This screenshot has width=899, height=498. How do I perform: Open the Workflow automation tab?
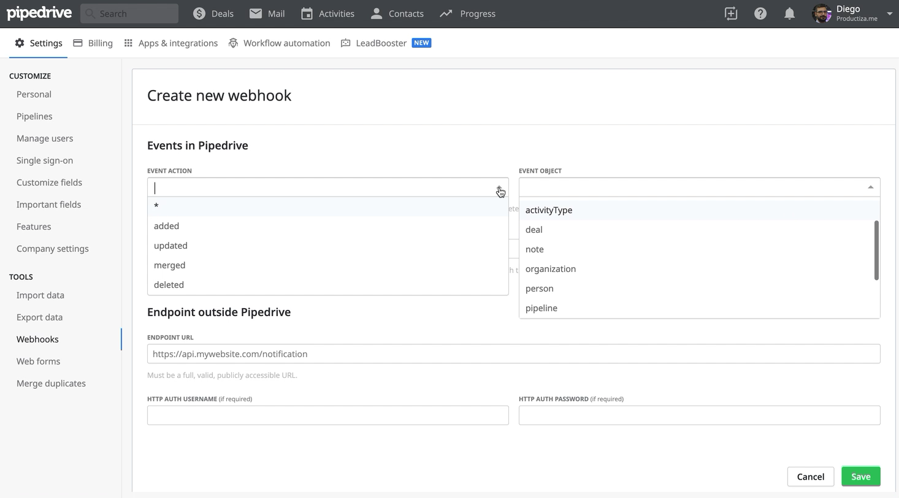pos(279,43)
